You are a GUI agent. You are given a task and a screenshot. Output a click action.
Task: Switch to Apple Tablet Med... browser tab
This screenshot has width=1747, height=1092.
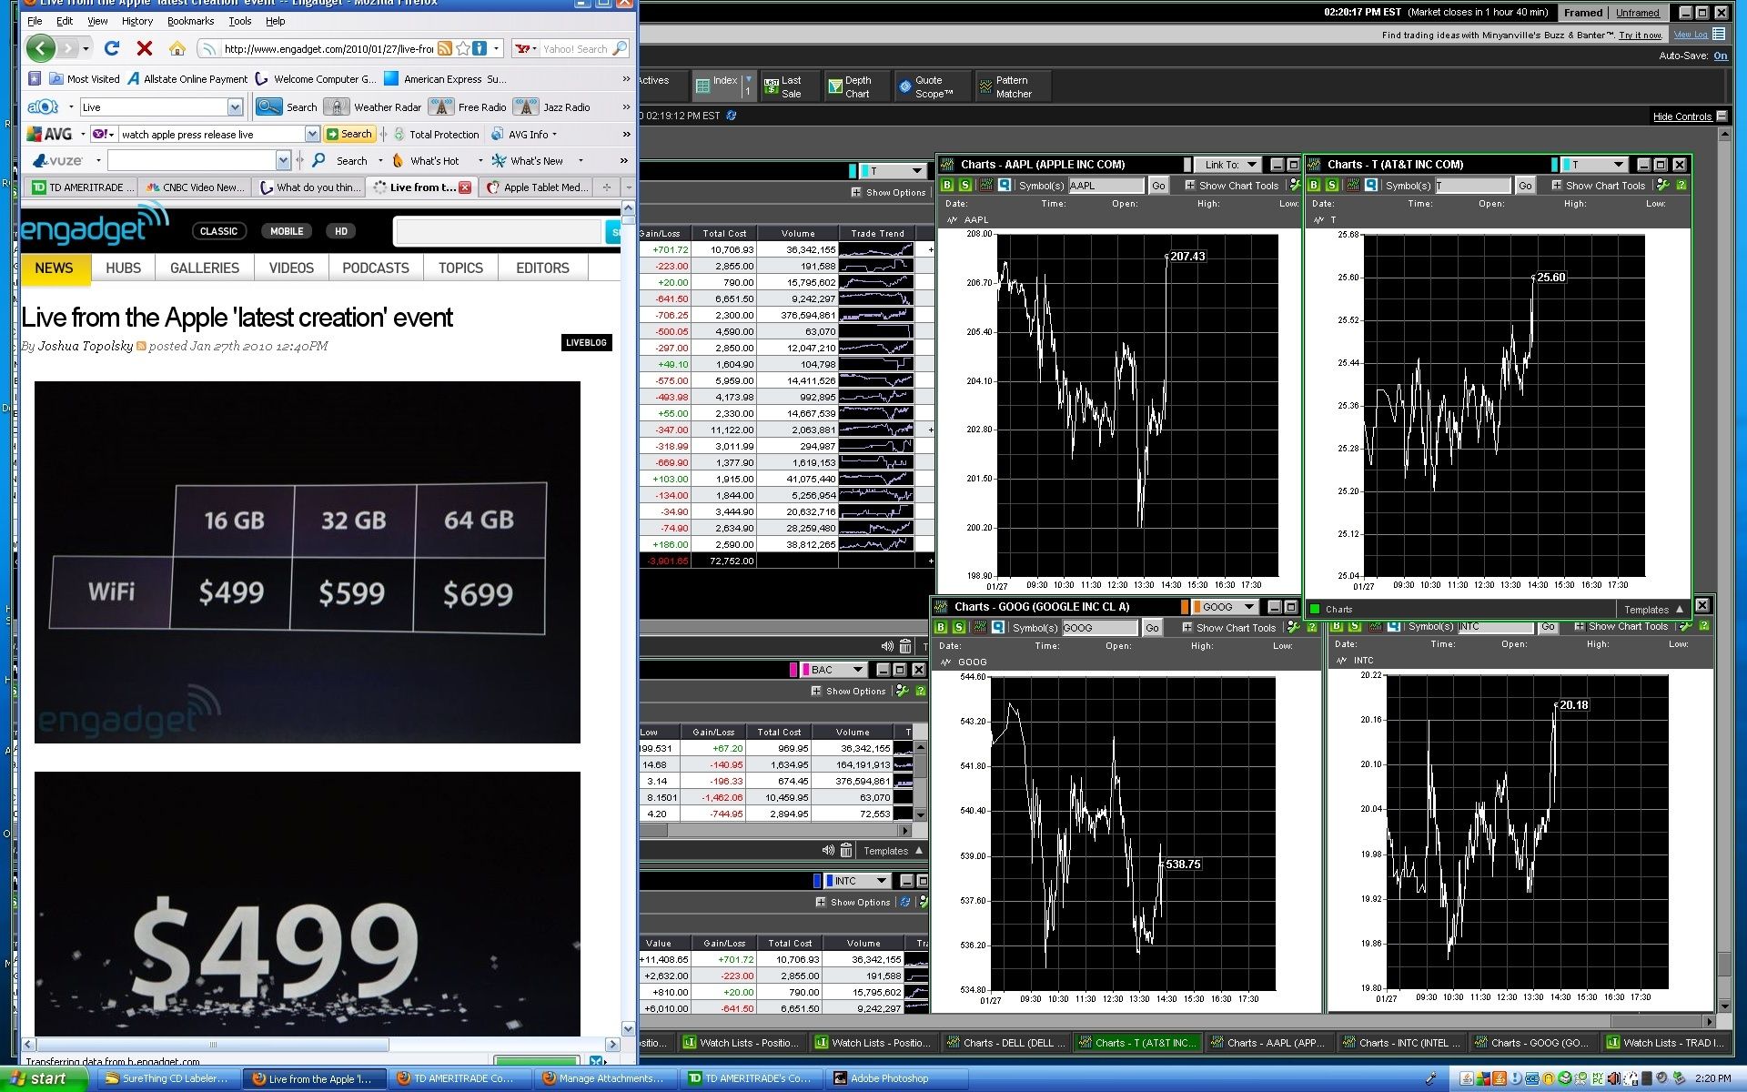tap(536, 187)
